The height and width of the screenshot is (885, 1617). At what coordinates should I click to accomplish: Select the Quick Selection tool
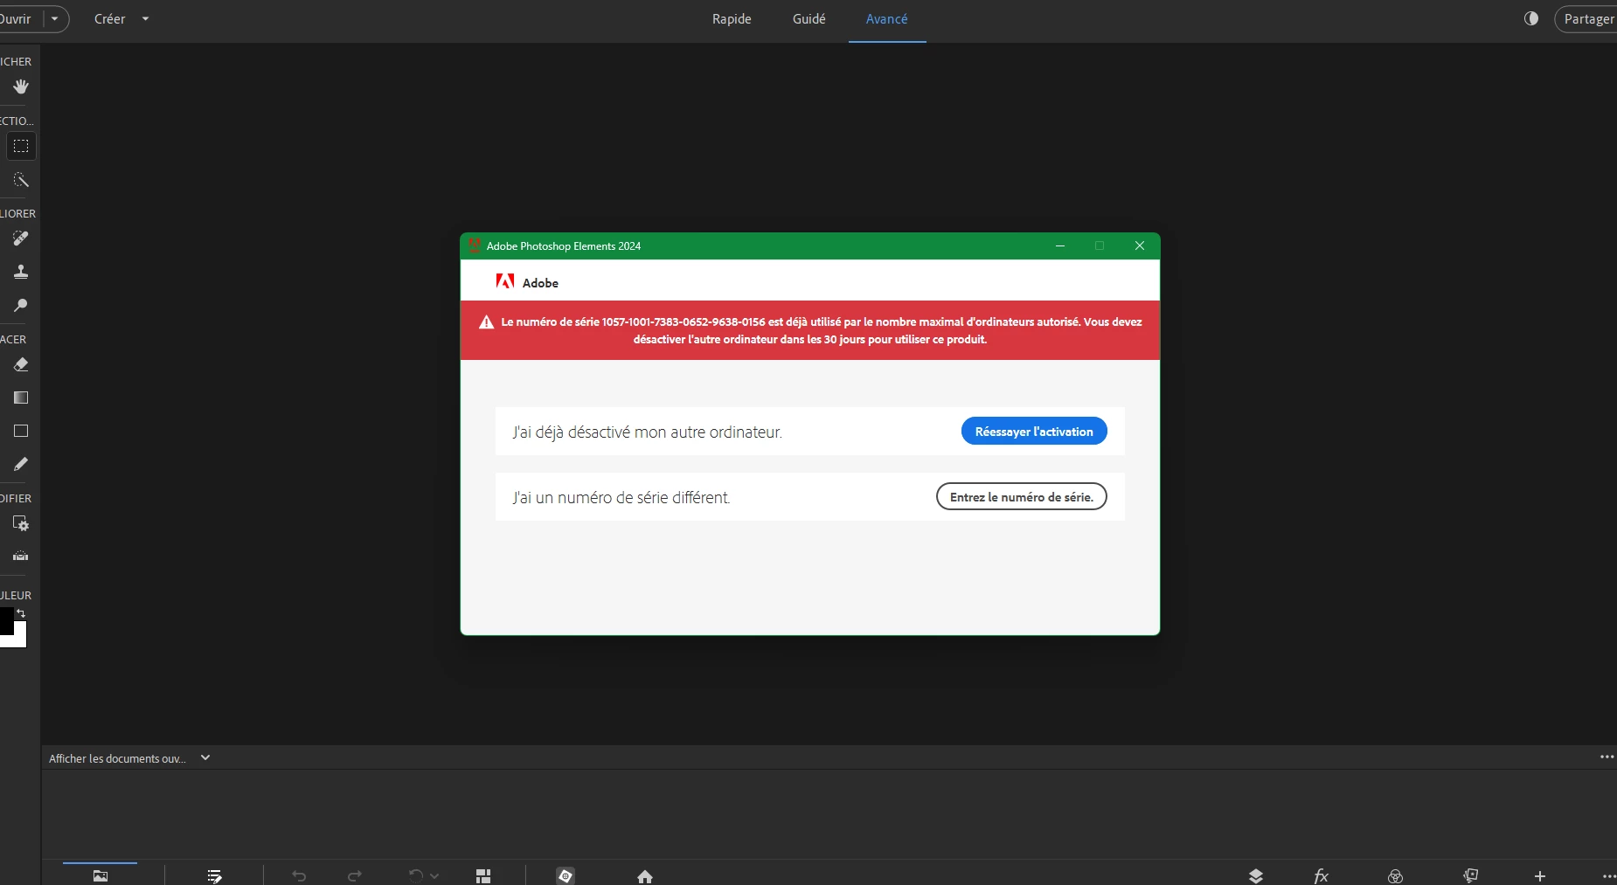(x=21, y=180)
